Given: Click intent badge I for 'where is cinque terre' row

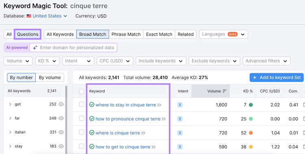Looking at the screenshot, I should pyautogui.click(x=180, y=133).
